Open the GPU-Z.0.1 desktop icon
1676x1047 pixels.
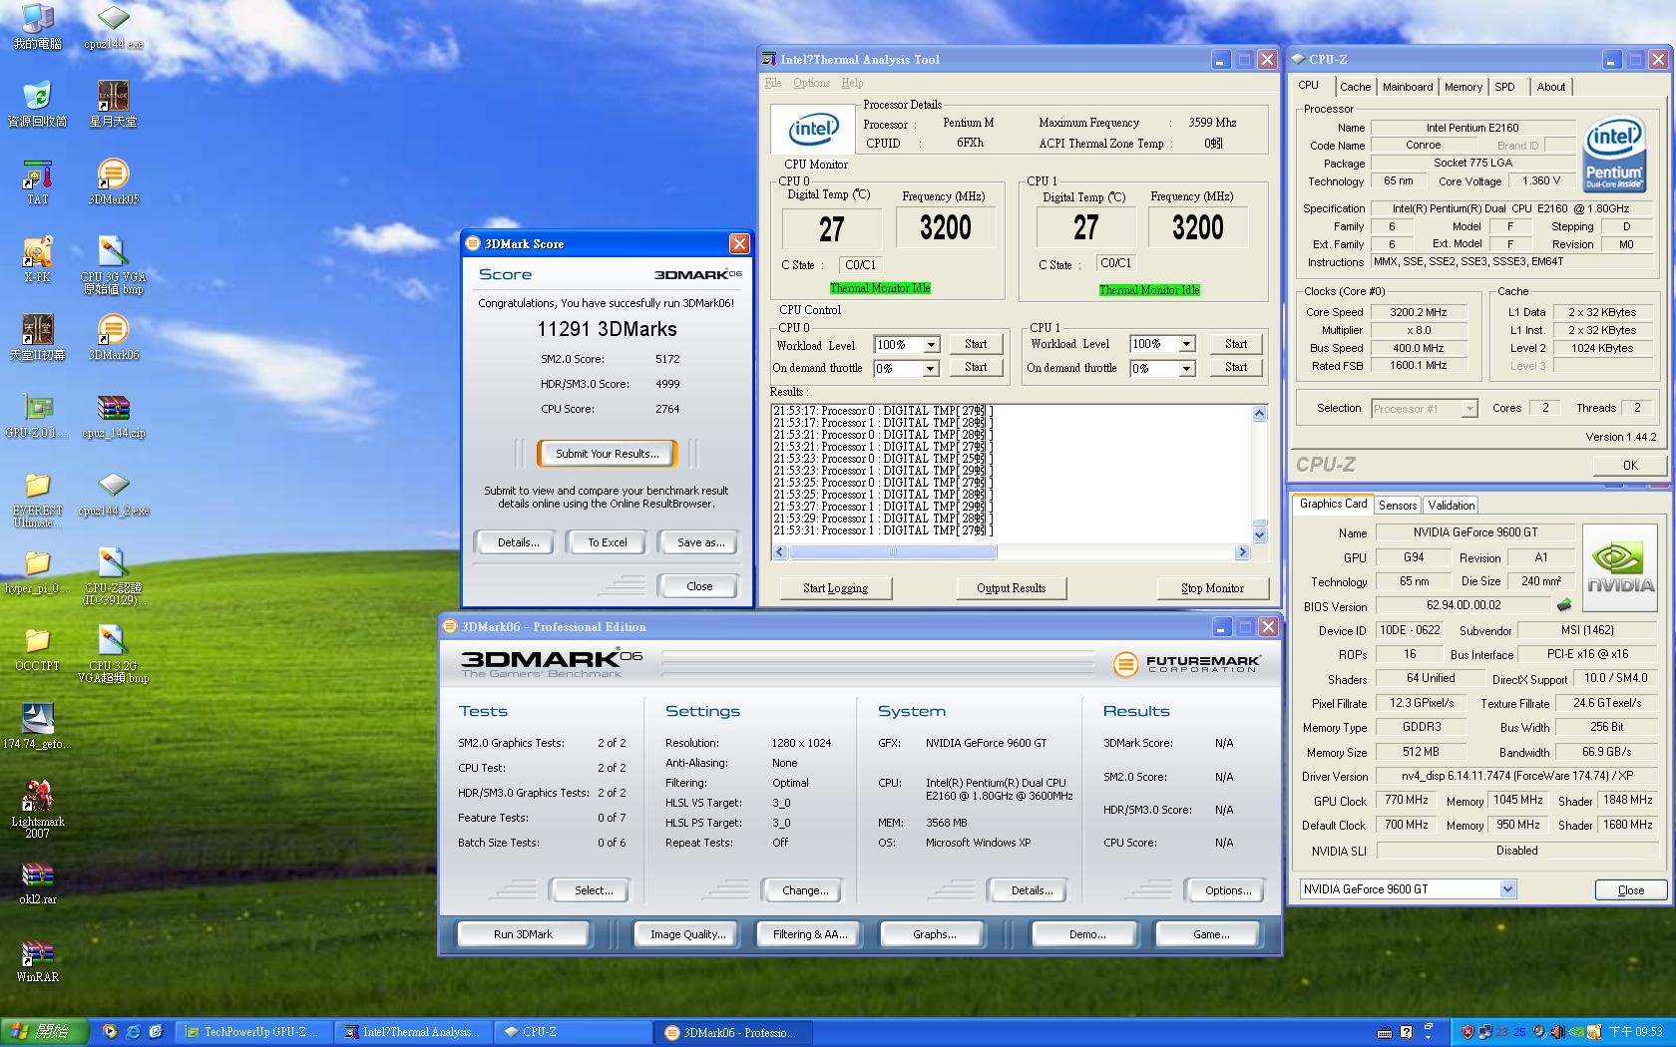tap(37, 416)
